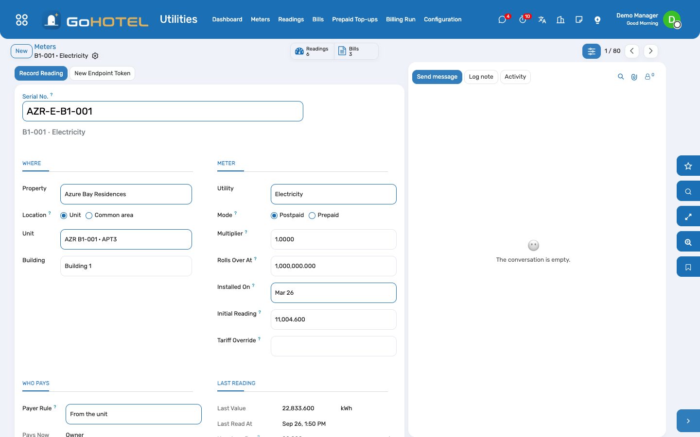Click the Initial Reading field
This screenshot has width=700, height=437.
[333, 319]
